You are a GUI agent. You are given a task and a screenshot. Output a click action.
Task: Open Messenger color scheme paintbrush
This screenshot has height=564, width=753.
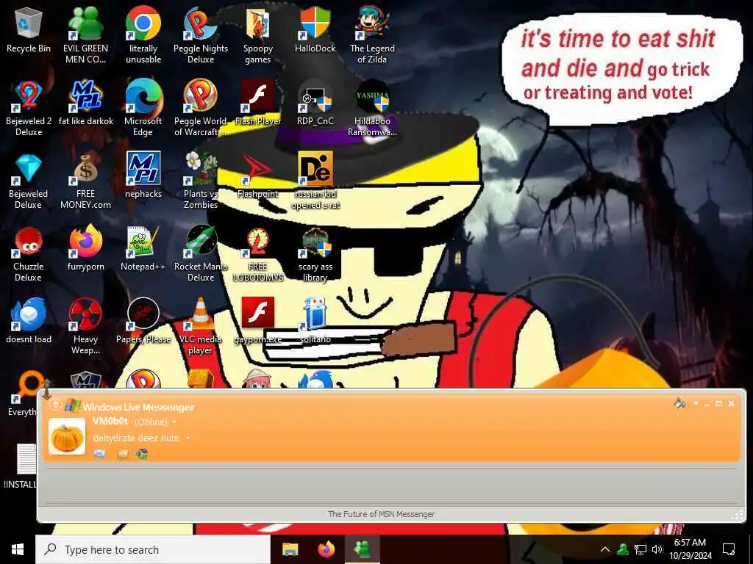pyautogui.click(x=679, y=403)
